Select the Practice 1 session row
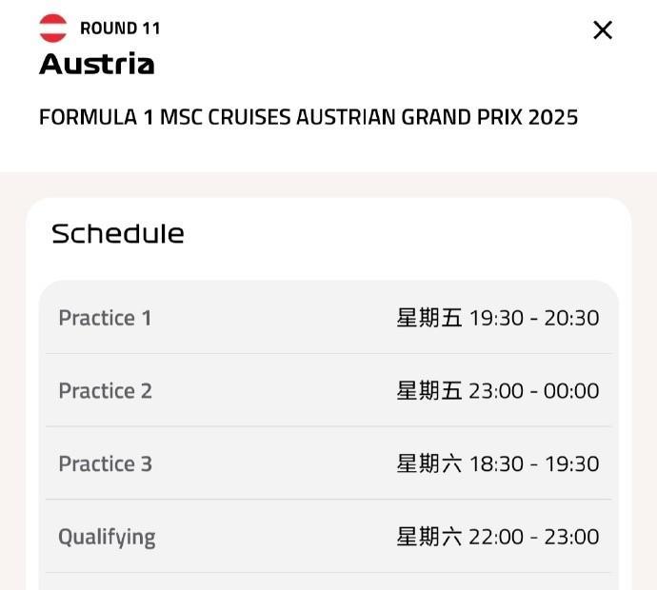 [x=328, y=318]
